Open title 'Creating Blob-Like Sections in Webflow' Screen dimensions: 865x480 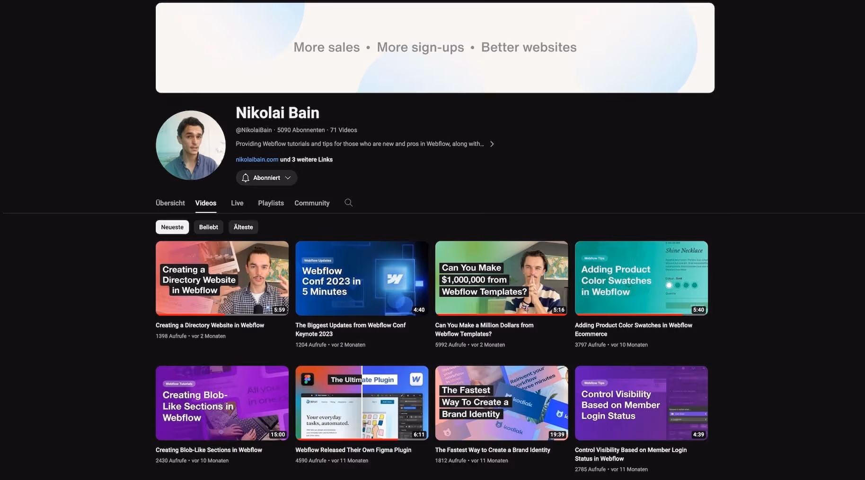pos(209,450)
